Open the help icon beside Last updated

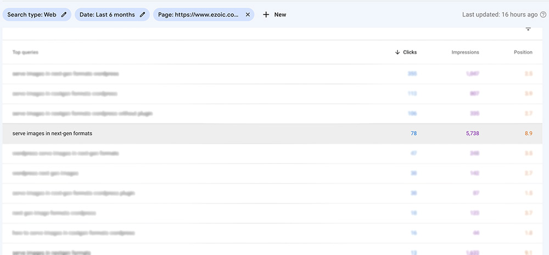[x=543, y=15]
